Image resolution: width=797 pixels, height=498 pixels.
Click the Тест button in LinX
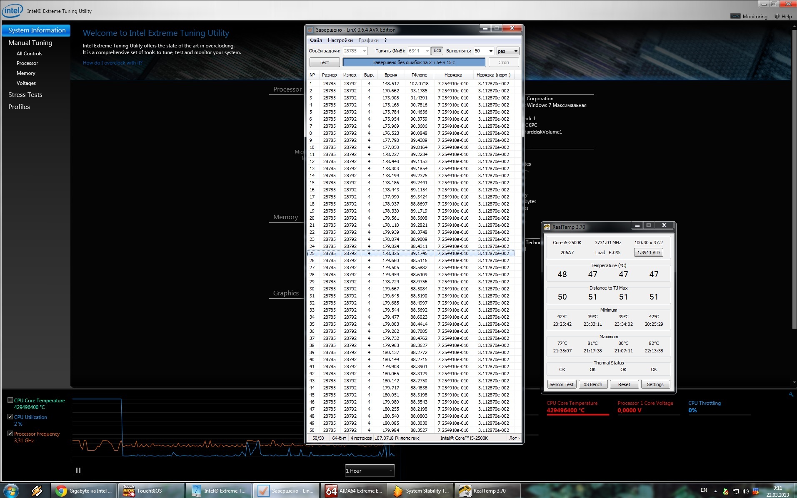coord(325,62)
